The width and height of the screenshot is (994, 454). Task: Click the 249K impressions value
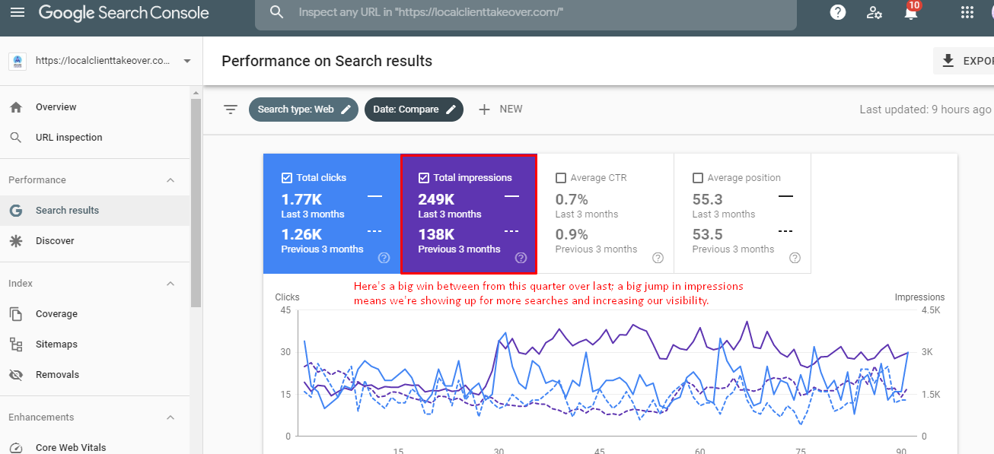tap(436, 199)
